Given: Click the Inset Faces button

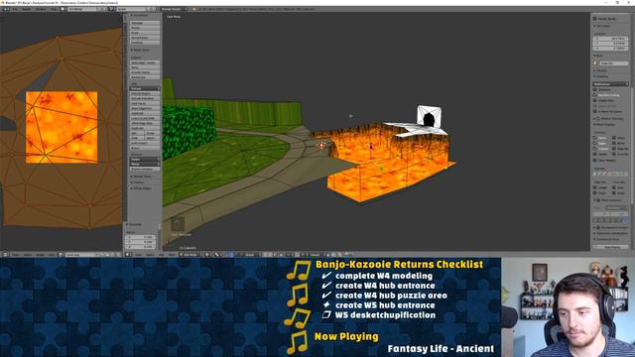Looking at the screenshot, I should coord(145,103).
